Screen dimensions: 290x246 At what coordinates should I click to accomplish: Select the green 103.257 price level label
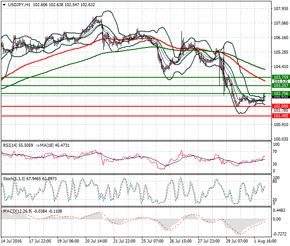(x=281, y=86)
